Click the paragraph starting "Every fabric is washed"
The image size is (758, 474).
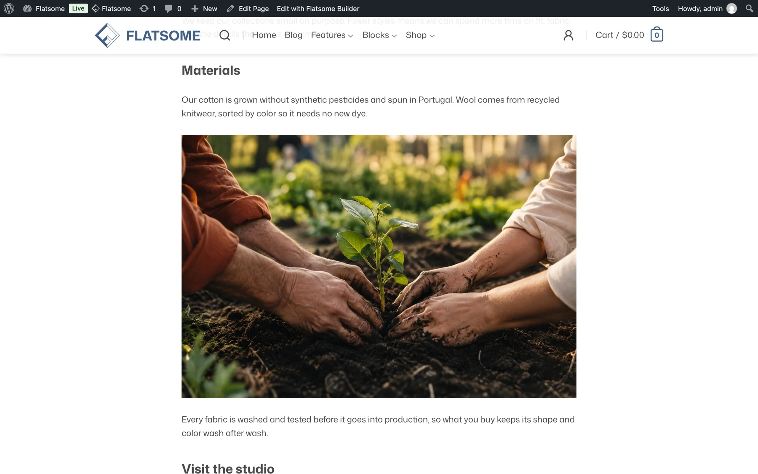coord(378,426)
